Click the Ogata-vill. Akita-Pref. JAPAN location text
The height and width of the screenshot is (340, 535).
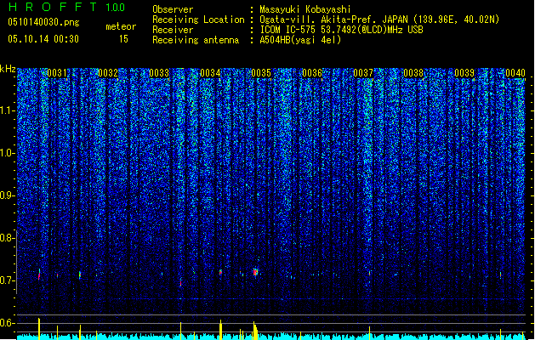coord(379,20)
